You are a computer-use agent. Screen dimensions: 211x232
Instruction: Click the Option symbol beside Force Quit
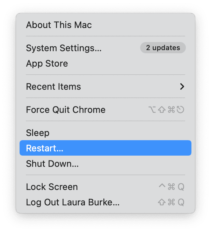(x=152, y=110)
